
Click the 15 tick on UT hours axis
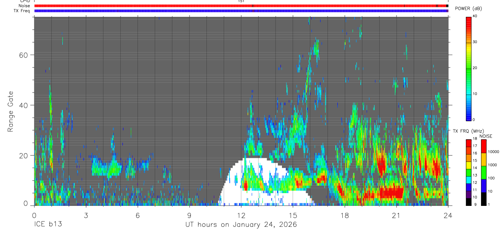[293, 215]
